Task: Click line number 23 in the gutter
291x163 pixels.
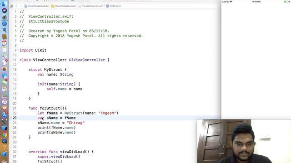Action: pyautogui.click(x=15, y=118)
